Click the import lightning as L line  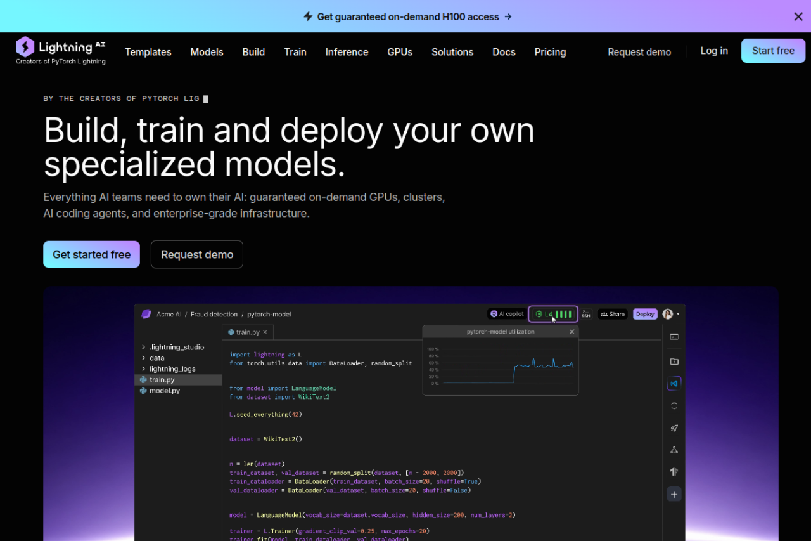265,355
